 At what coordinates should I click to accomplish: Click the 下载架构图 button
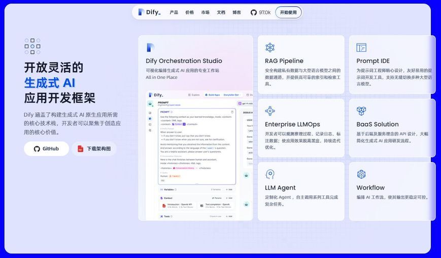point(94,149)
